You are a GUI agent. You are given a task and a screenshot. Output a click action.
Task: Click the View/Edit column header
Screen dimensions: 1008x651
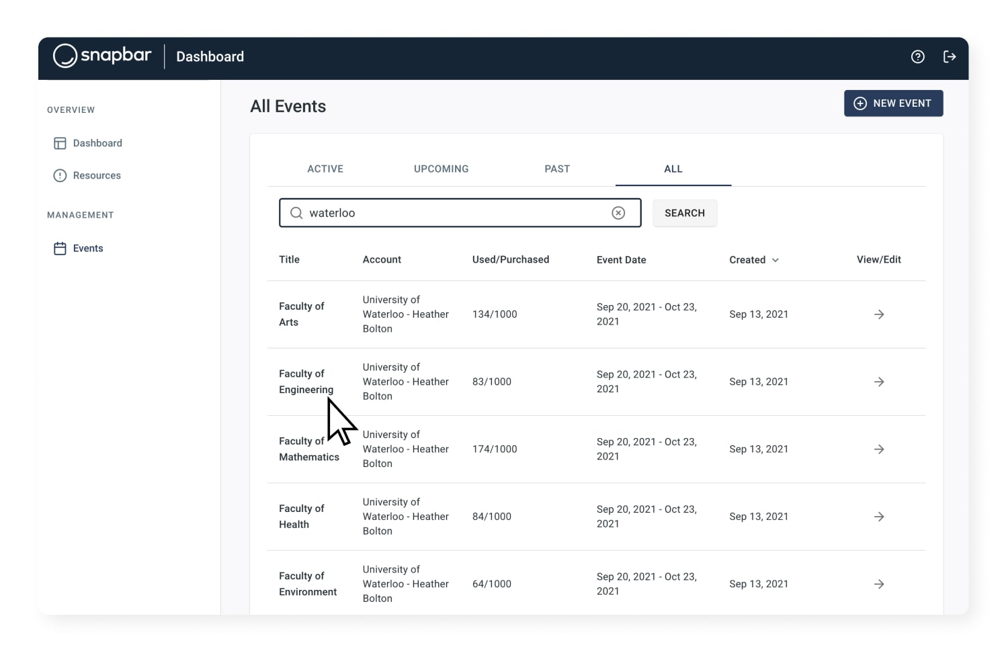tap(879, 259)
